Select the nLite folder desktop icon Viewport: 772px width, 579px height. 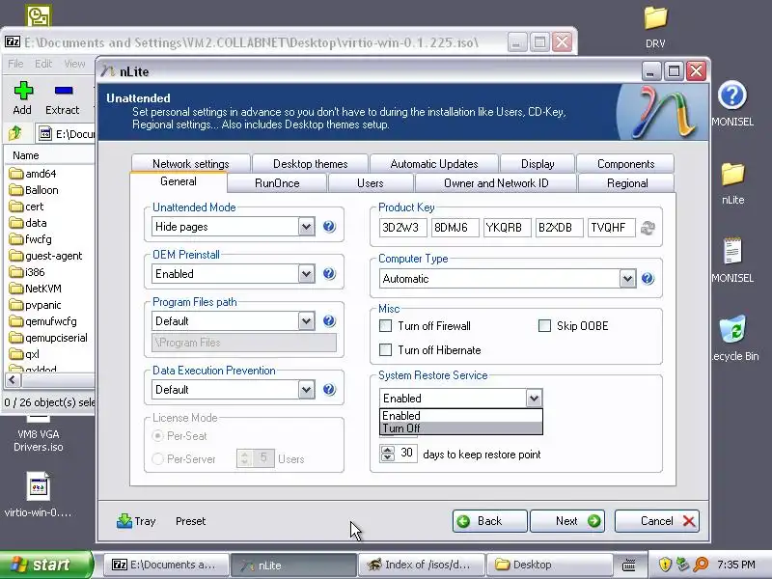coord(732,175)
